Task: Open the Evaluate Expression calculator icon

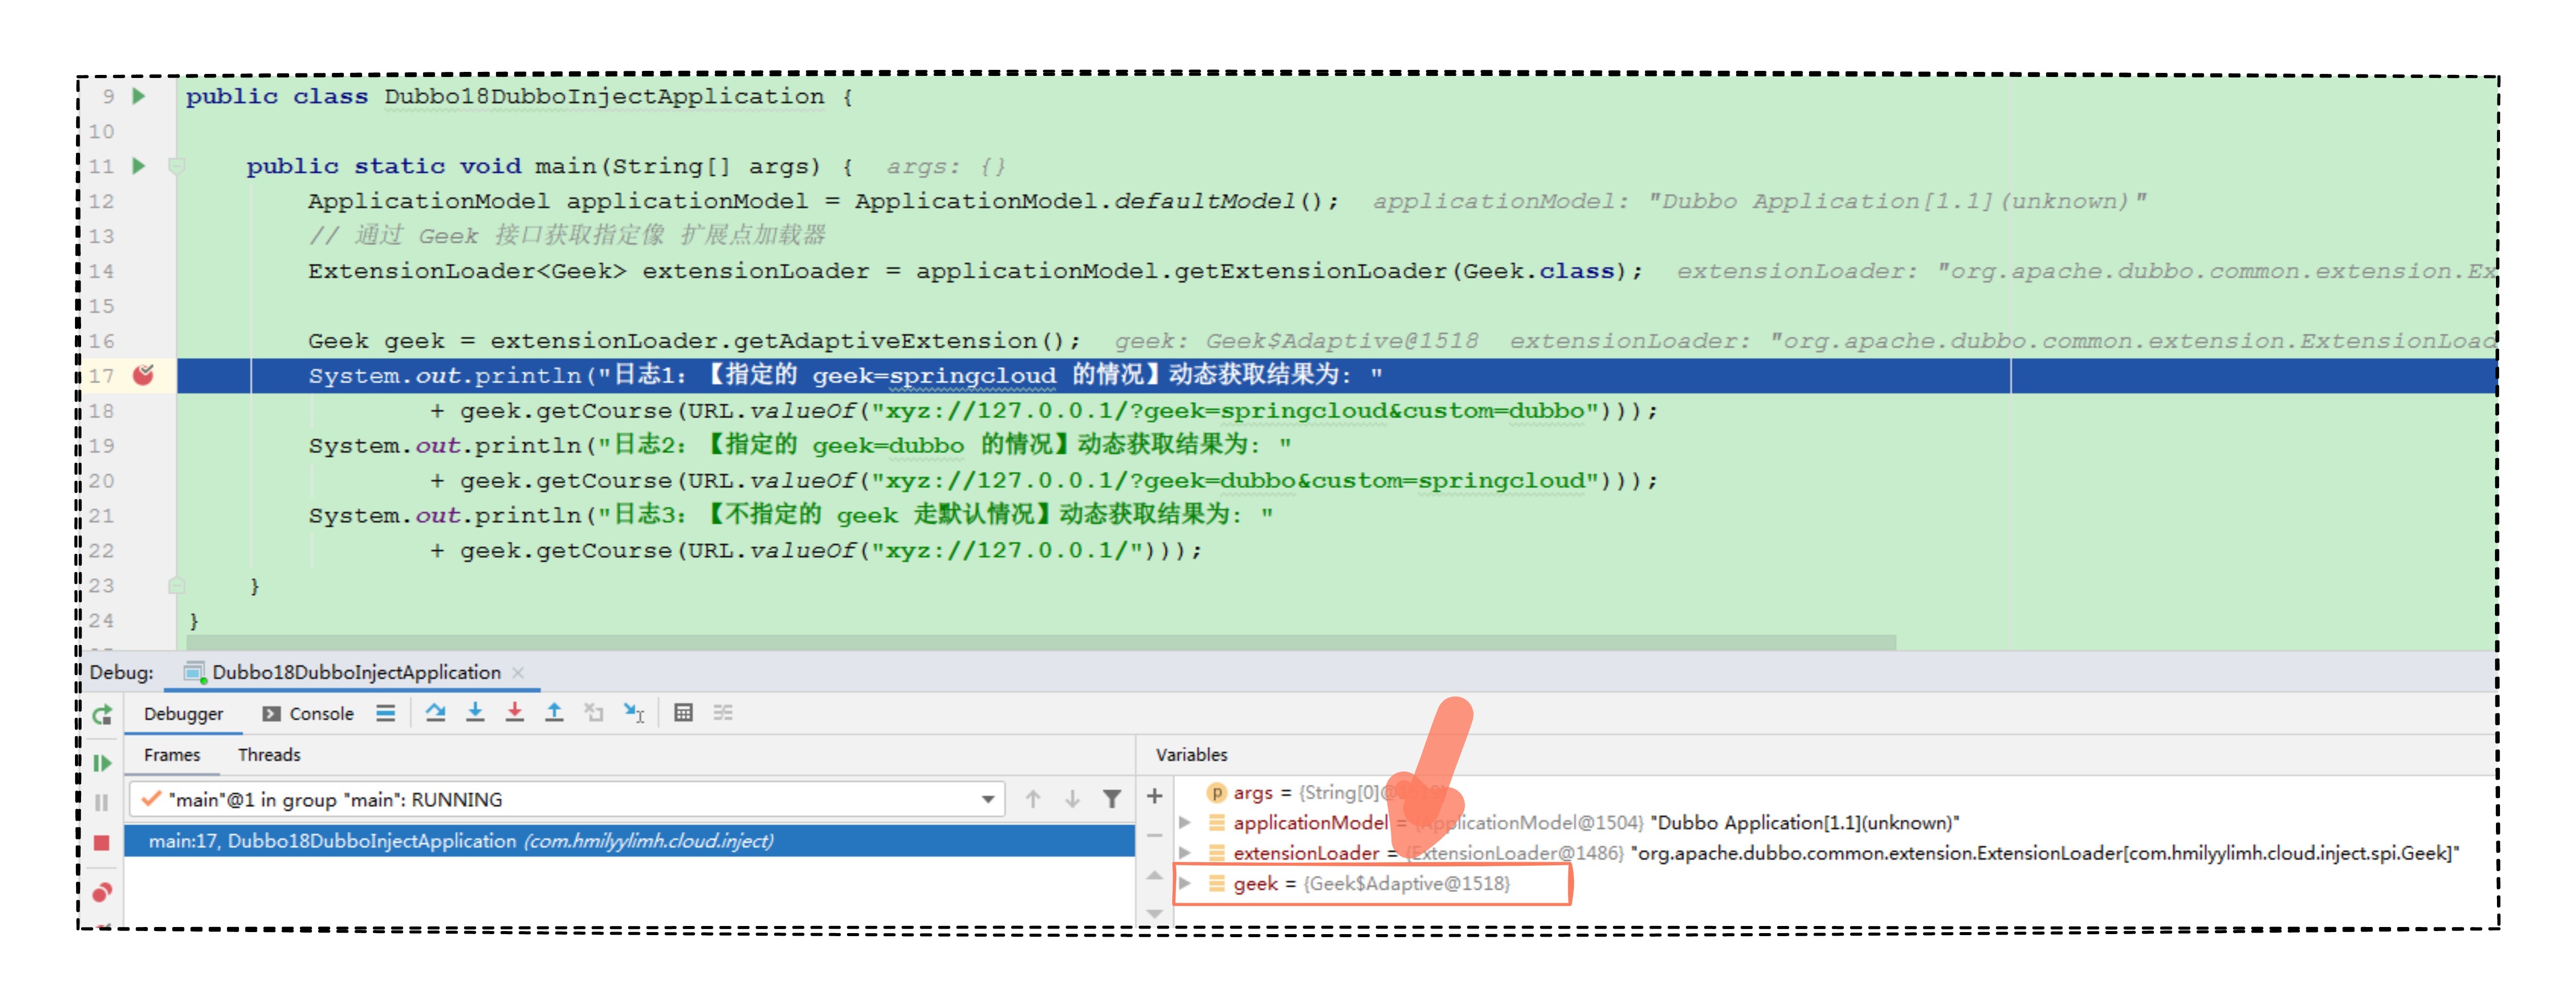Action: 683,712
